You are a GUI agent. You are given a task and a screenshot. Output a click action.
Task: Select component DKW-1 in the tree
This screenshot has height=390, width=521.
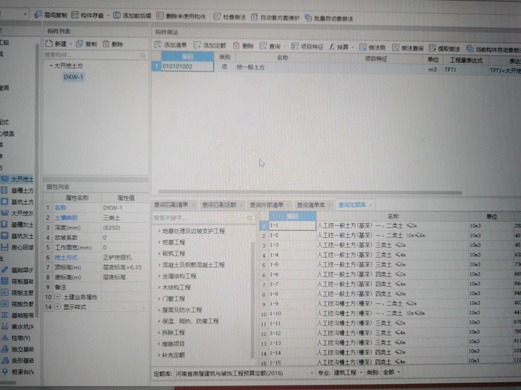[x=73, y=77]
